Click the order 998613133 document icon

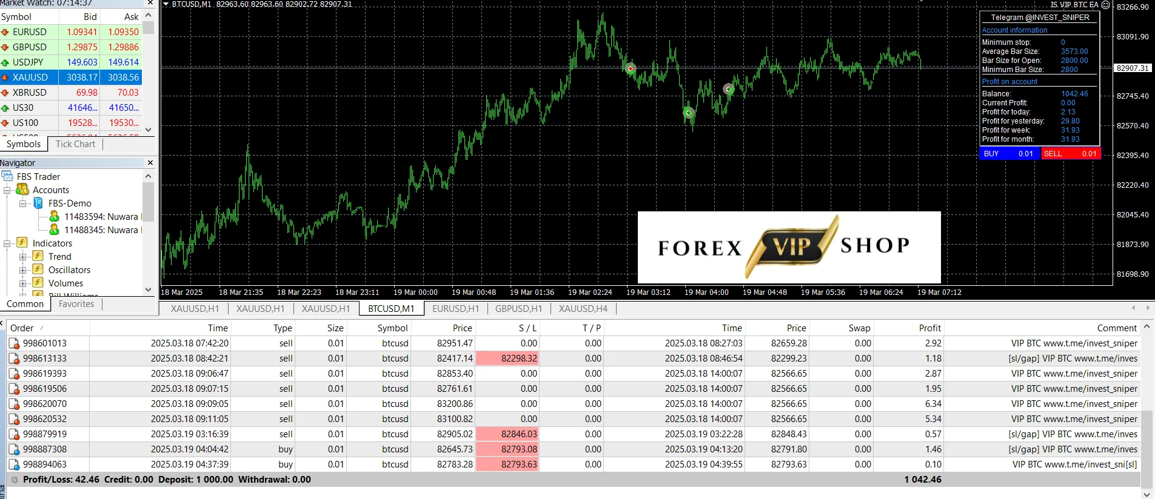(x=14, y=359)
